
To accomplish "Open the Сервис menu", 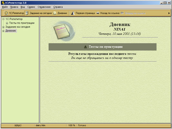I will pos(31,7).
